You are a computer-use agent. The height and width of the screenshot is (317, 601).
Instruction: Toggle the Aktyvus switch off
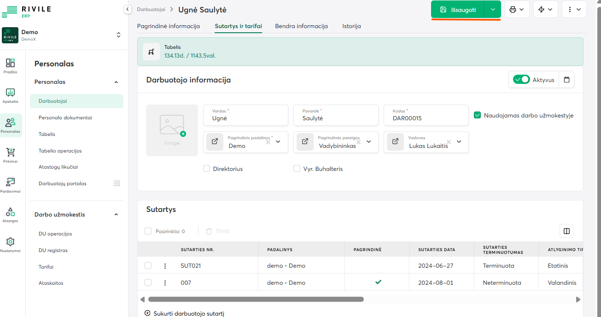coord(522,80)
